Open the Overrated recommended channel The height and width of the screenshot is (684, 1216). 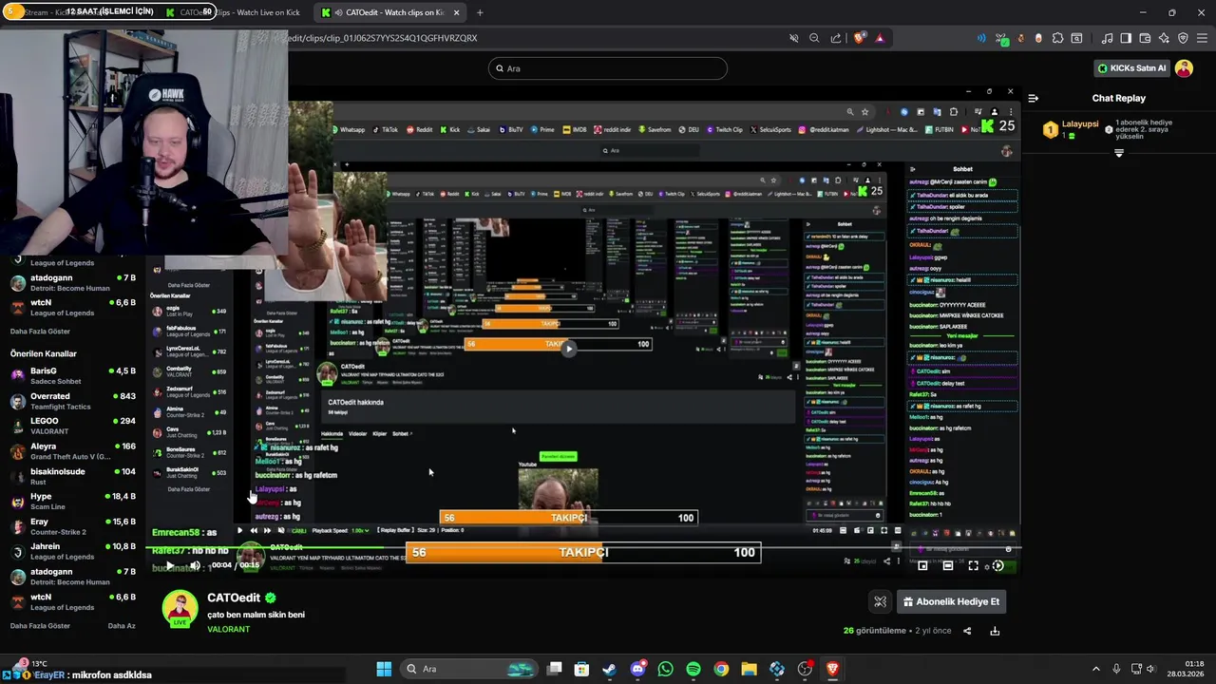(73, 401)
